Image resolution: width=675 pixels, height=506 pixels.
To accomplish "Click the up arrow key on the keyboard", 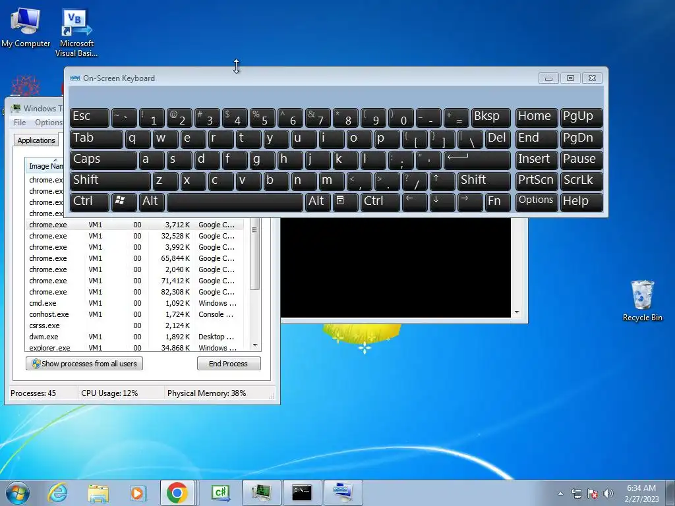I will click(442, 181).
